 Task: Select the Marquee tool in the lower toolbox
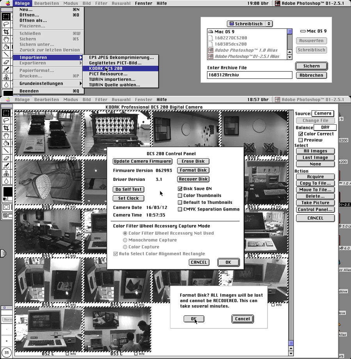[x=6, y=113]
